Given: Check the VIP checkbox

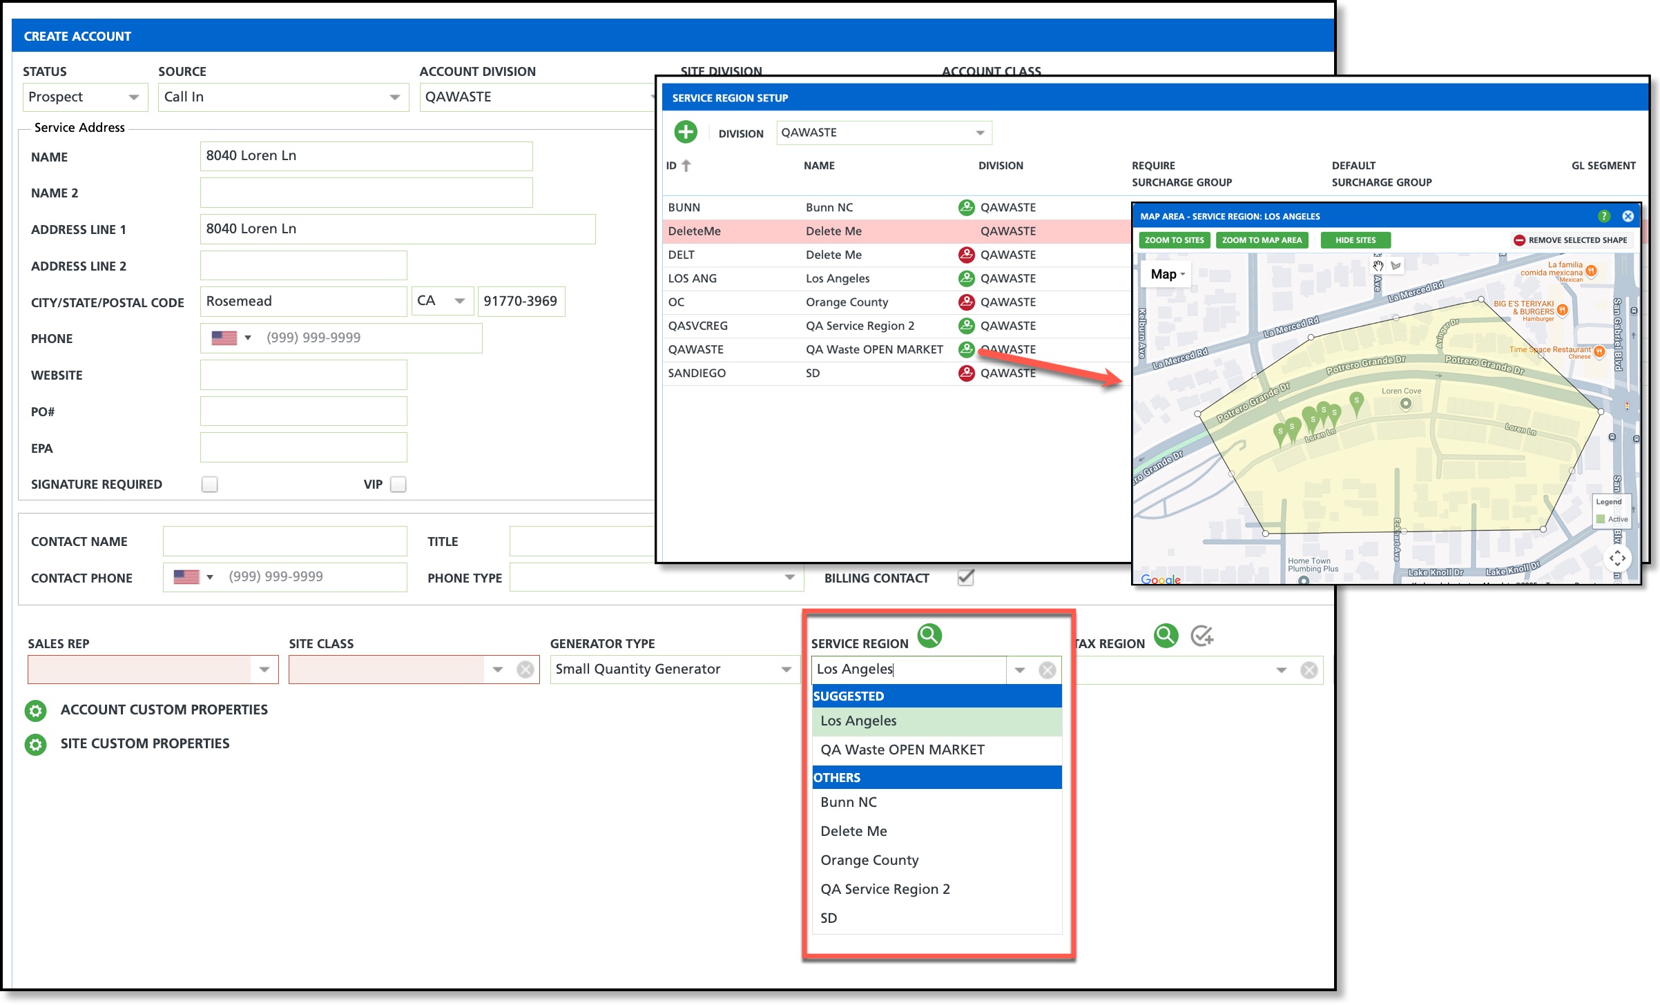Looking at the screenshot, I should 398,484.
